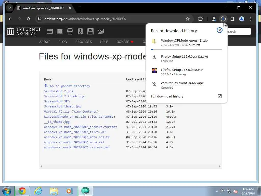Screen dimensions: 261x196
Task: Open the ABOUT menu item
Action: coord(45,42)
